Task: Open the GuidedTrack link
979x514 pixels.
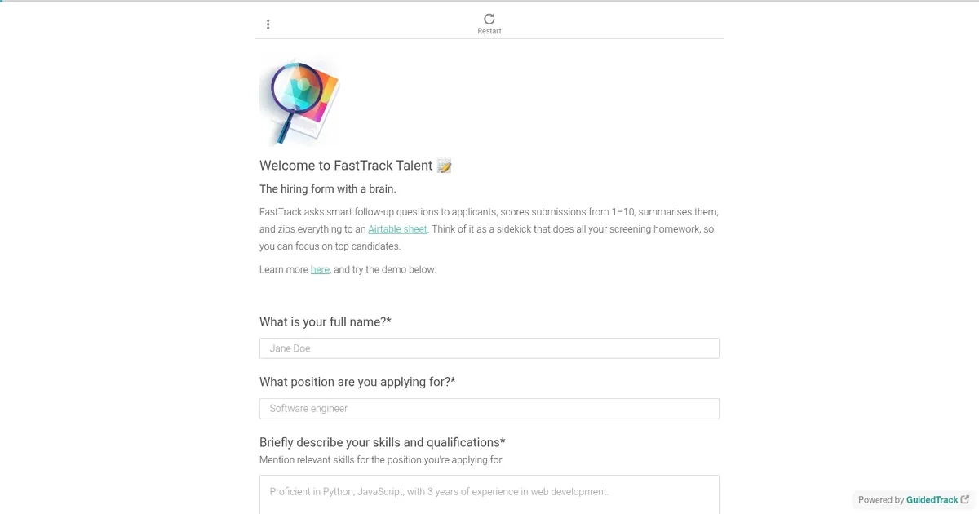Action: click(x=932, y=500)
